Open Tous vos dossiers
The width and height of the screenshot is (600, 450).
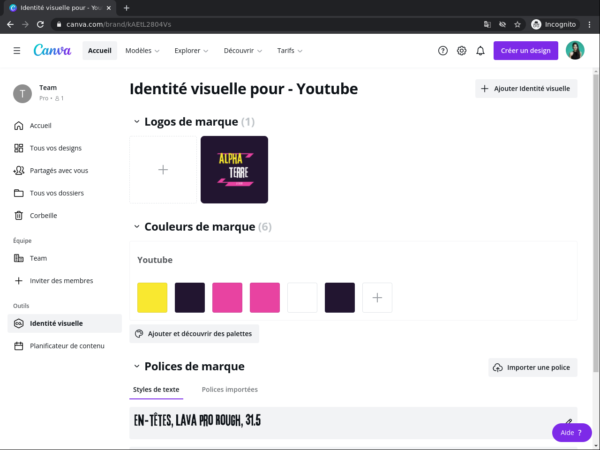coord(65,193)
